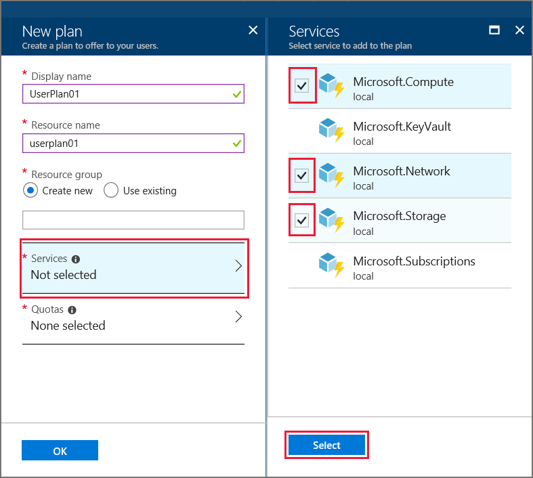The width and height of the screenshot is (533, 478).
Task: Close the Services blade
Action: (519, 30)
